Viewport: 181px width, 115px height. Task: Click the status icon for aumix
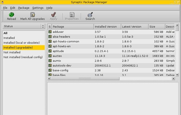tap(50, 61)
